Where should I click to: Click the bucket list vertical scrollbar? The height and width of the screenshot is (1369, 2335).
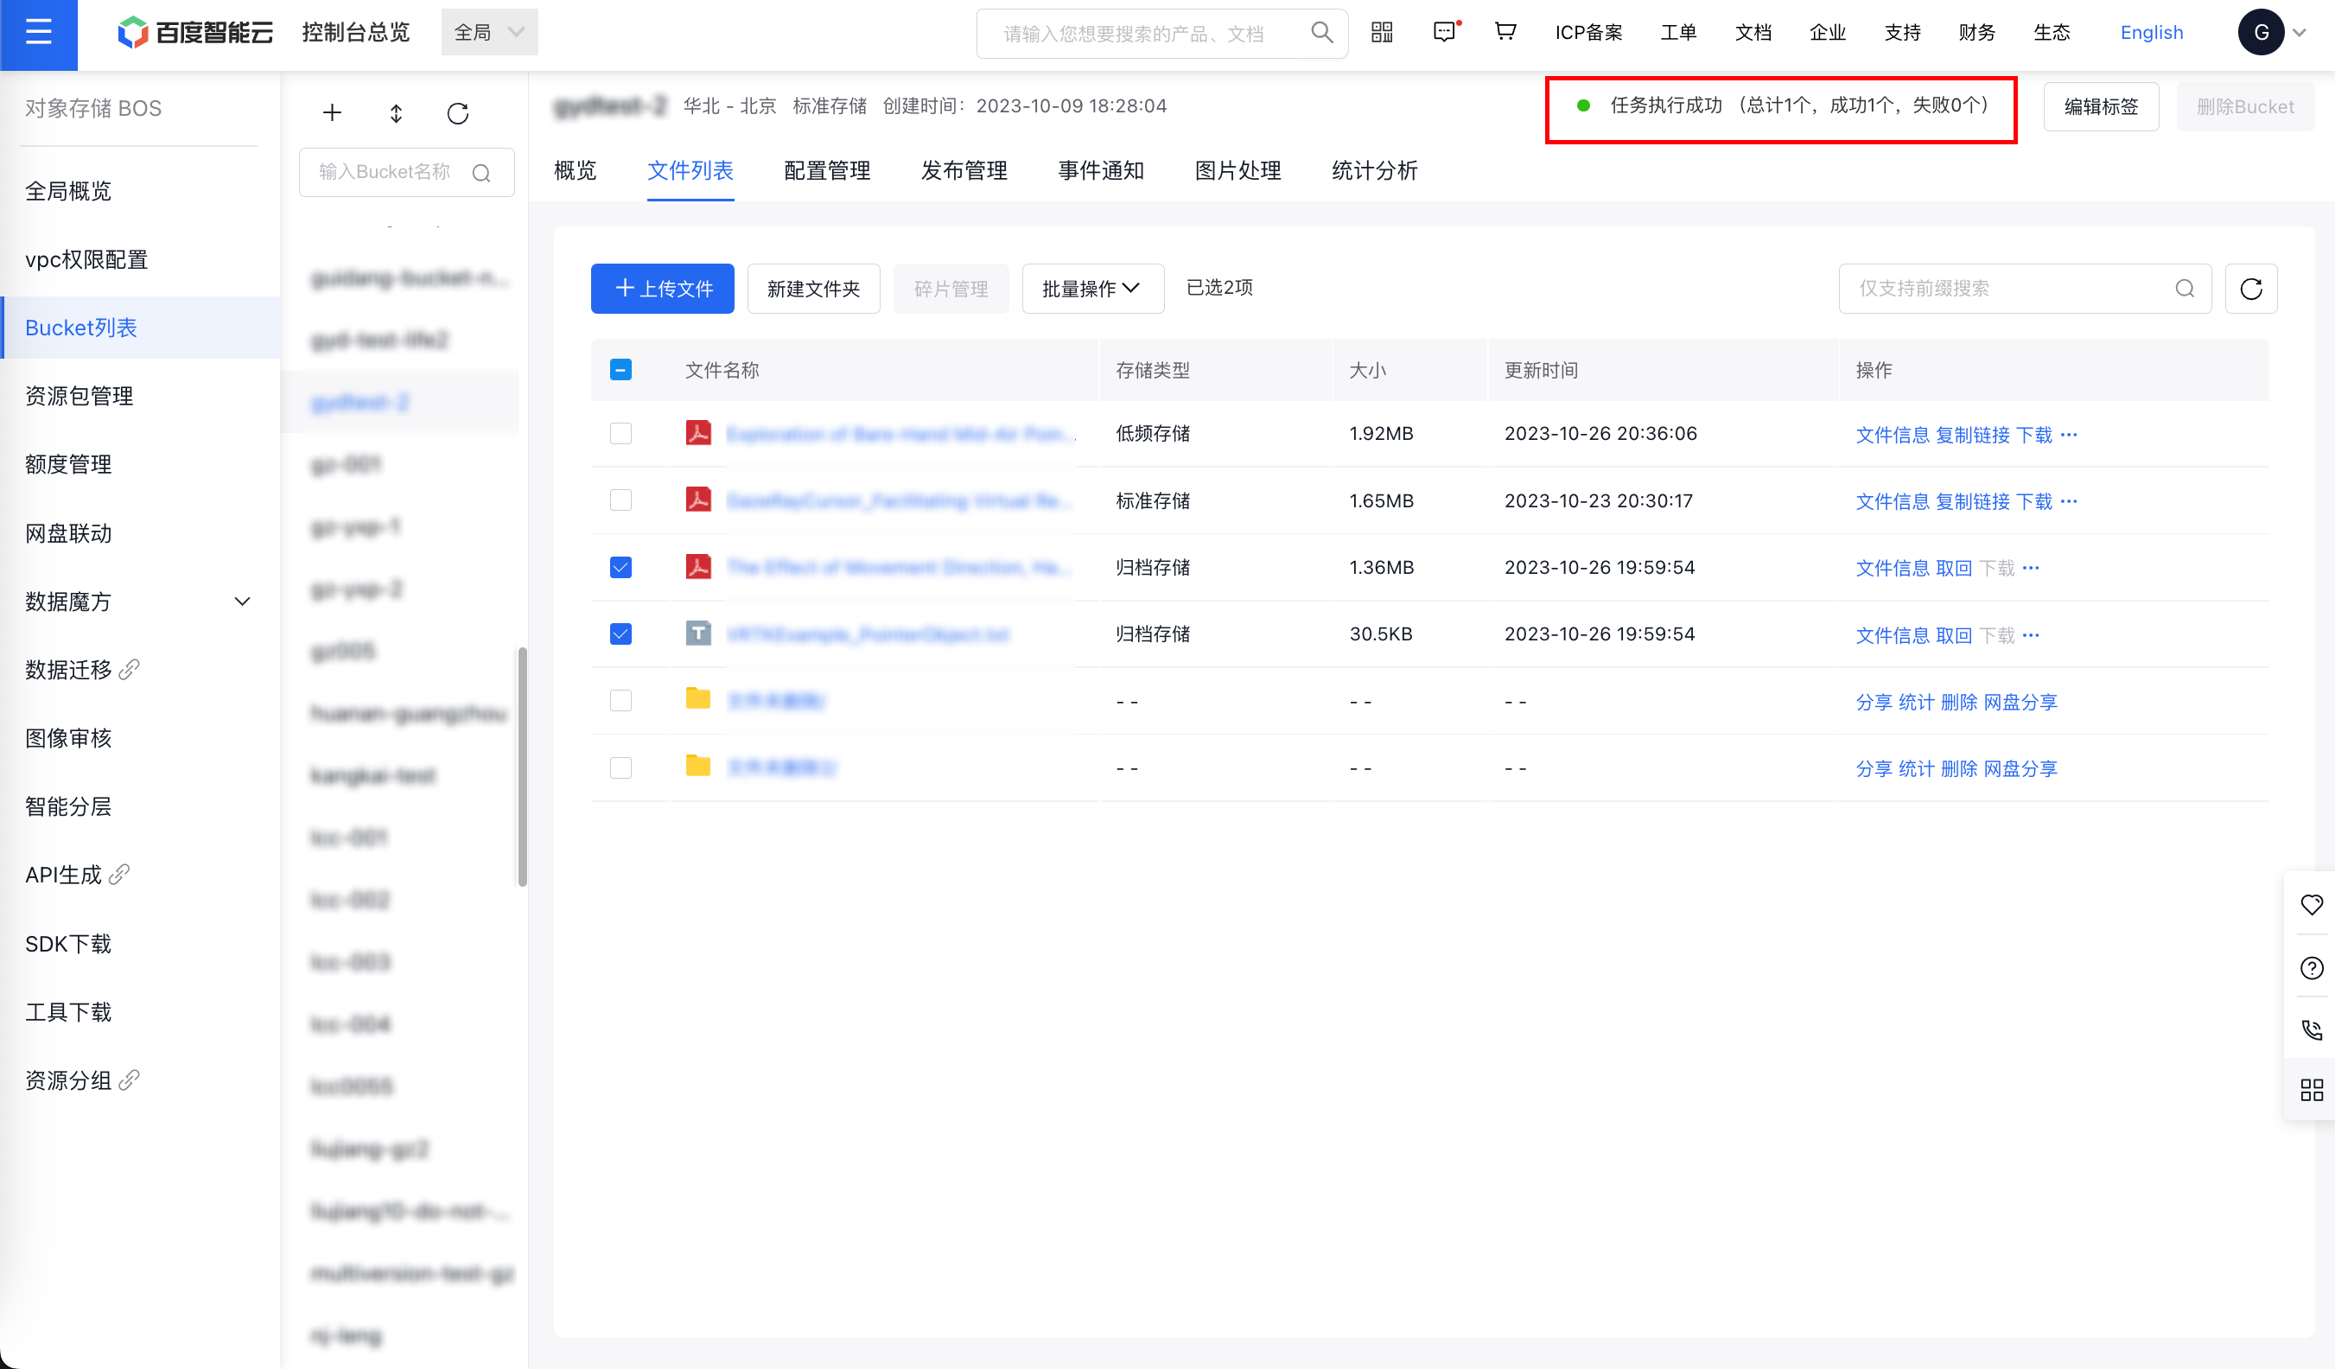(x=523, y=767)
